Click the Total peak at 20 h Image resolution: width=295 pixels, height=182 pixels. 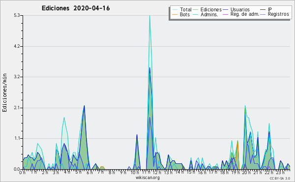tap(245, 106)
